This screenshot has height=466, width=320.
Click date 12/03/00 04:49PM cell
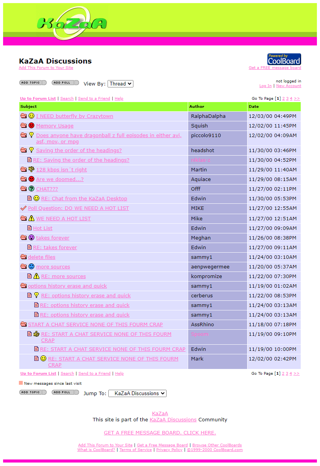point(274,116)
